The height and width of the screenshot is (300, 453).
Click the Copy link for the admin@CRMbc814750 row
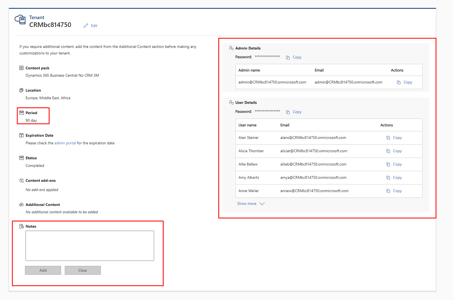408,82
